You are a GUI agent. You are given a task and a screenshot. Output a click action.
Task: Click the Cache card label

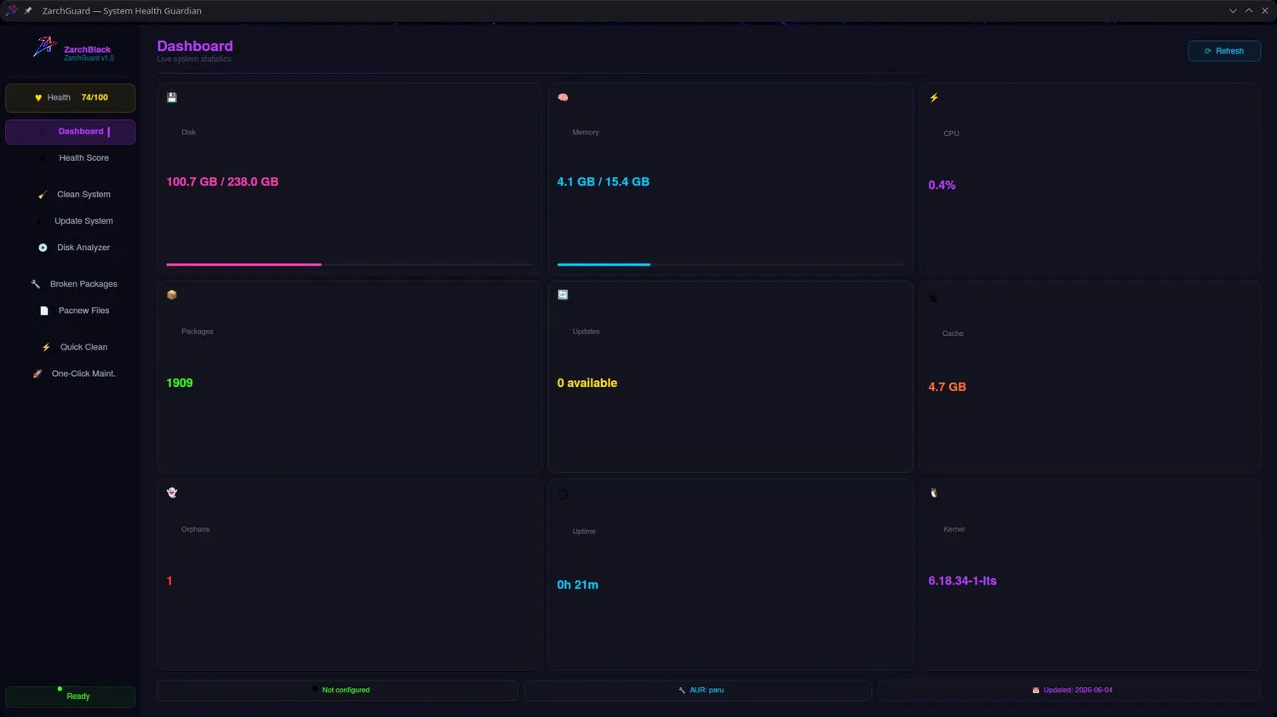coord(953,333)
